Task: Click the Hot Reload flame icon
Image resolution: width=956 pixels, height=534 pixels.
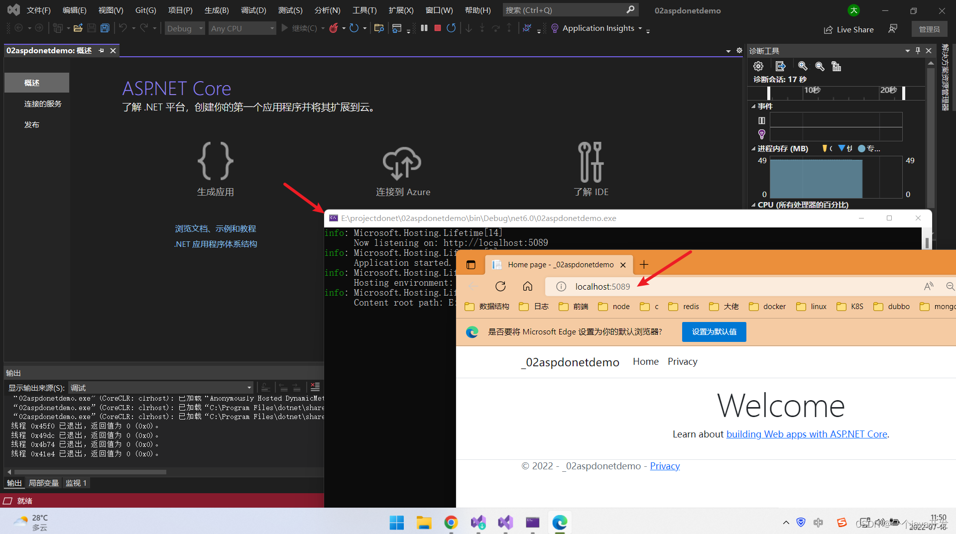Action: [x=334, y=28]
